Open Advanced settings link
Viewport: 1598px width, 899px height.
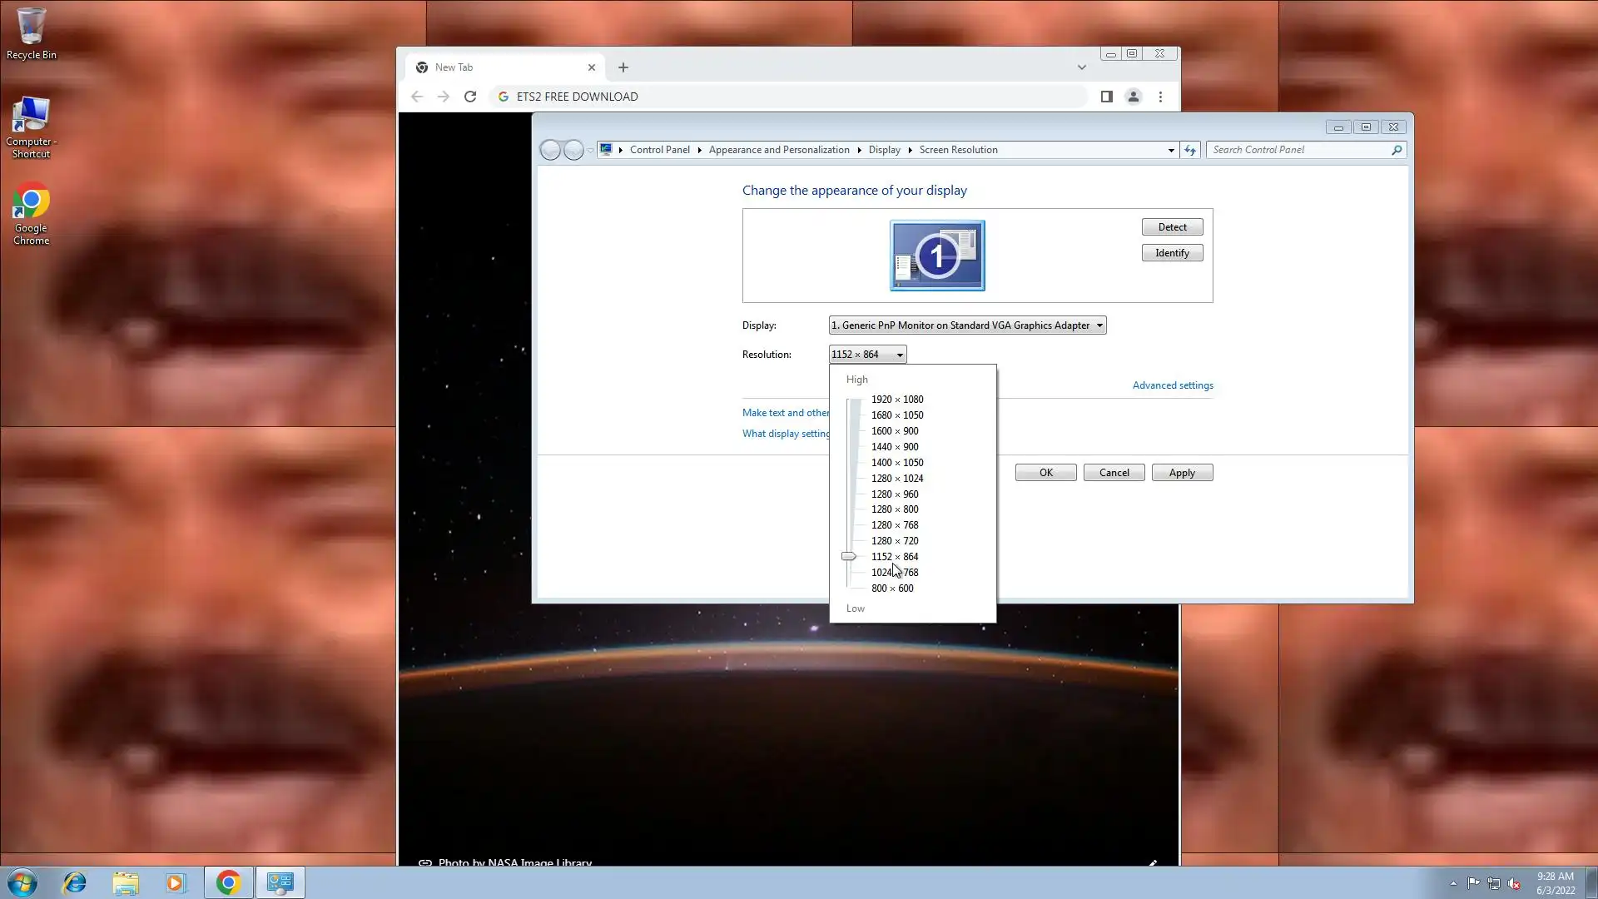click(1172, 385)
